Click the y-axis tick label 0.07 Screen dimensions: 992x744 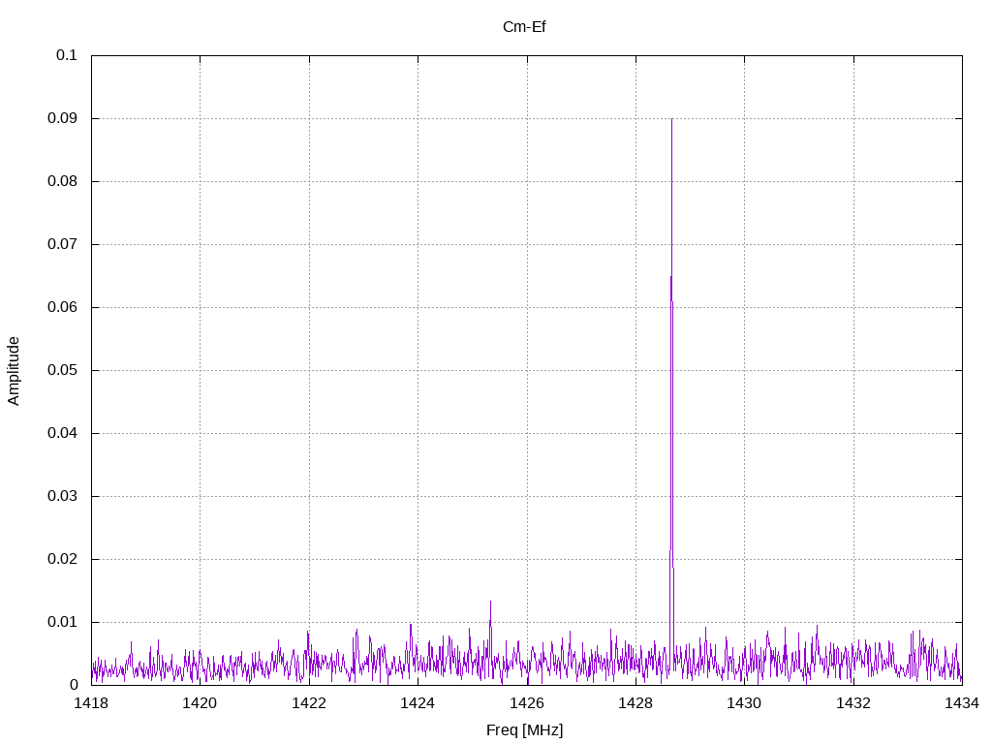click(62, 244)
